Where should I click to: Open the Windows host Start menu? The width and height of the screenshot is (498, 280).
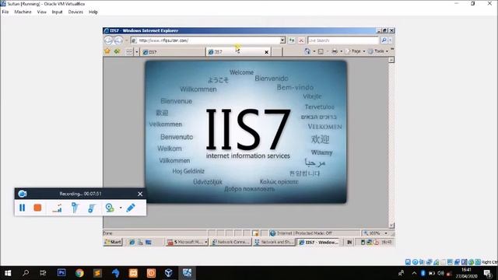8,273
